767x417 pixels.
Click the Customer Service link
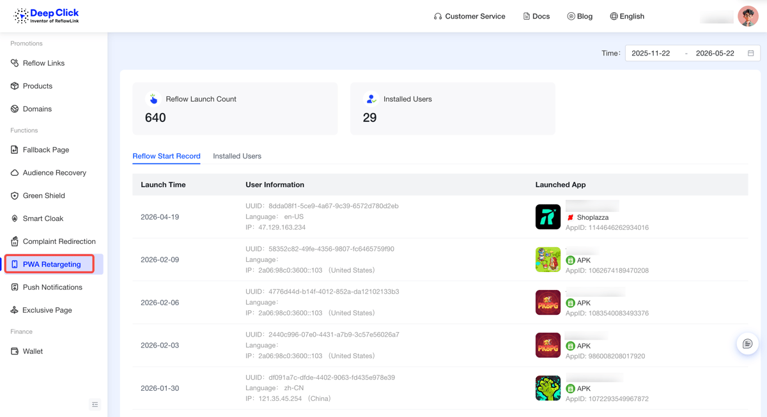coord(475,17)
